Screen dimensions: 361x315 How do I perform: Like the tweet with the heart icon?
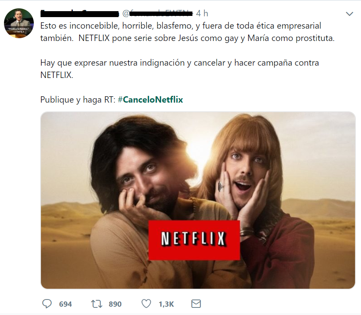(146, 304)
